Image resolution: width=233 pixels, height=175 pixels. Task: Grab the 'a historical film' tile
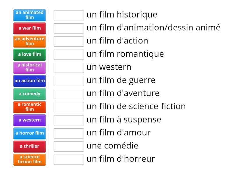(29, 68)
